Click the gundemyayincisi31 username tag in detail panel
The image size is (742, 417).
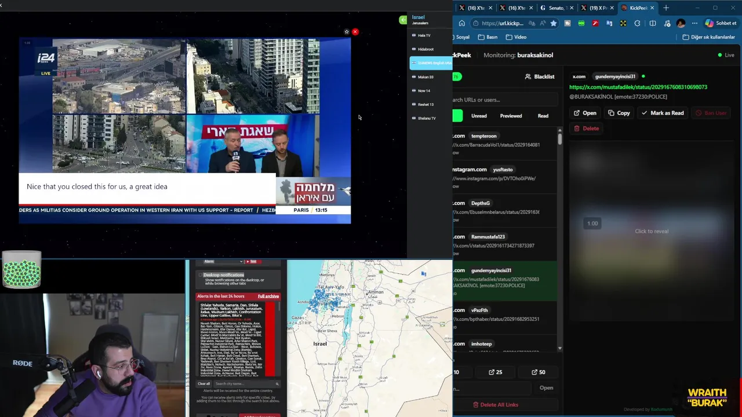(615, 76)
